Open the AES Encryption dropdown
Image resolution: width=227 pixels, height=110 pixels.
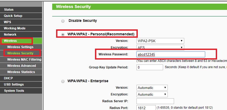pyautogui.click(x=160, y=48)
